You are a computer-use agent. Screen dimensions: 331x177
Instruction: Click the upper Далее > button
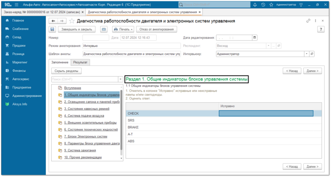click(x=312, y=71)
